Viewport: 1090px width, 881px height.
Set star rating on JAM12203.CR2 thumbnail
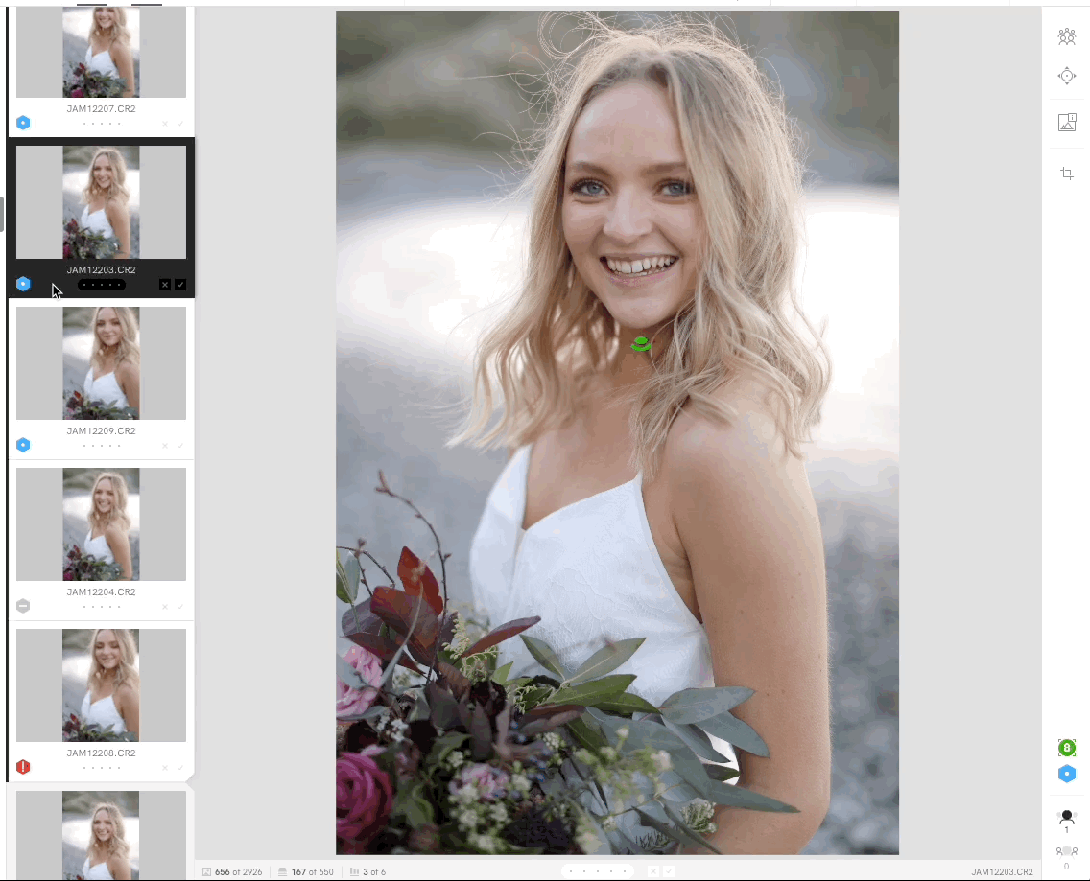pos(102,285)
